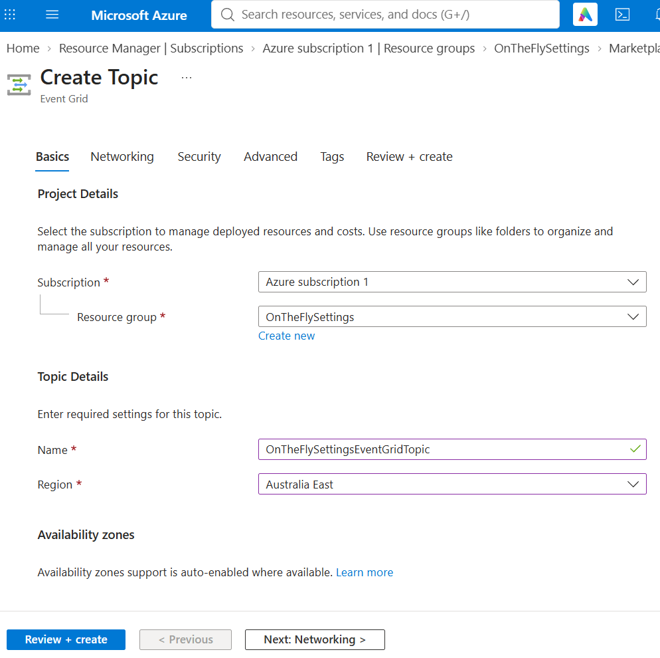Open the portal hamburger menu
This screenshot has height=658, width=660.
[52, 15]
